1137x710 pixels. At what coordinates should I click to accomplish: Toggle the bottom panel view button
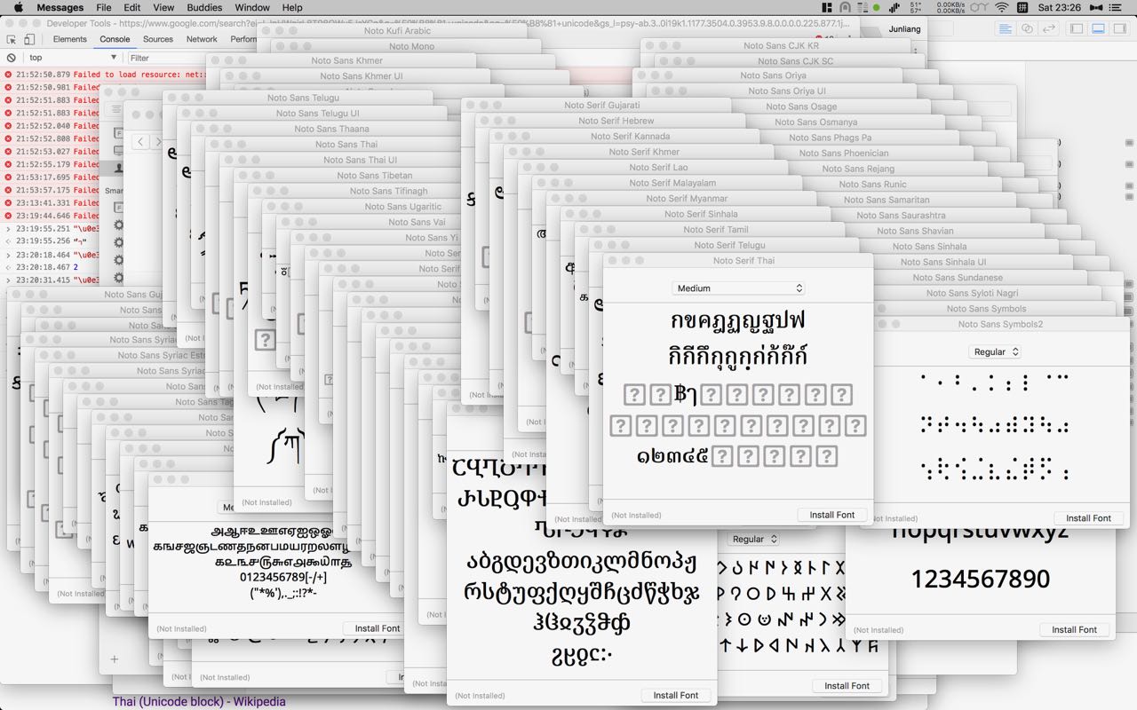1098,28
